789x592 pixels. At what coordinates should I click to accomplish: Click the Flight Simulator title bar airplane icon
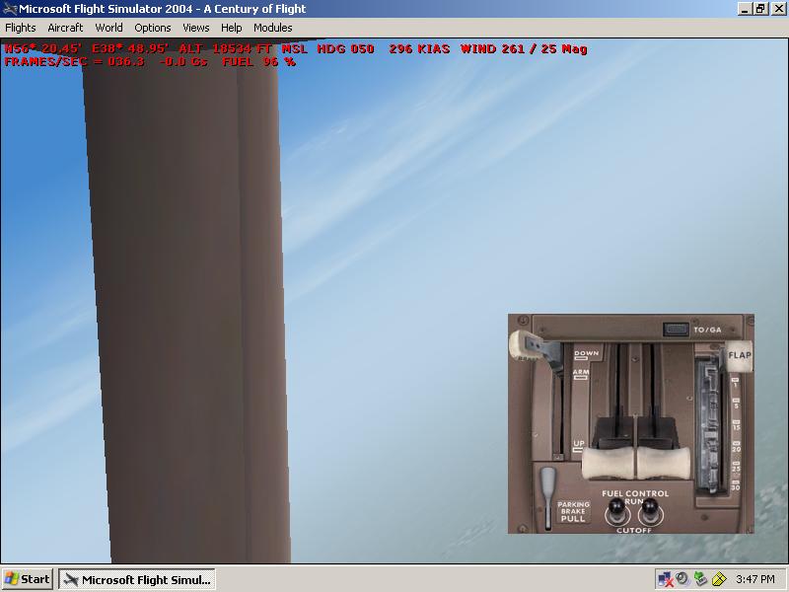point(9,9)
